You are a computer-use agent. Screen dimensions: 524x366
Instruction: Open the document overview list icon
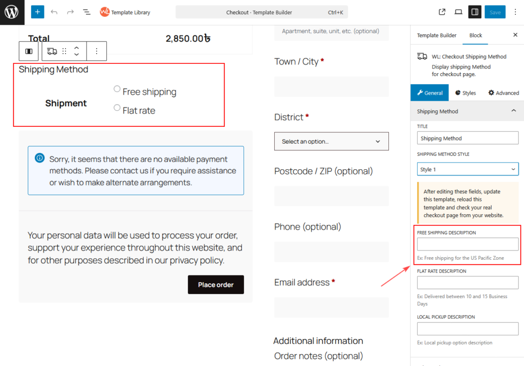point(86,12)
